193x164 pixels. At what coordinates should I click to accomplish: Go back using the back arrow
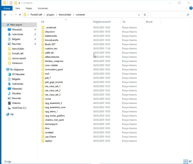5,15
